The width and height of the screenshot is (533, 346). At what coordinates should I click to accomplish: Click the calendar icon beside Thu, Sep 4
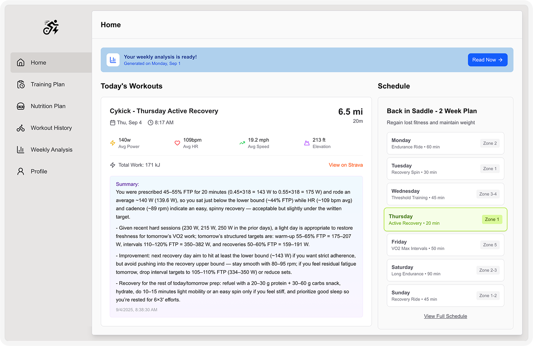112,122
